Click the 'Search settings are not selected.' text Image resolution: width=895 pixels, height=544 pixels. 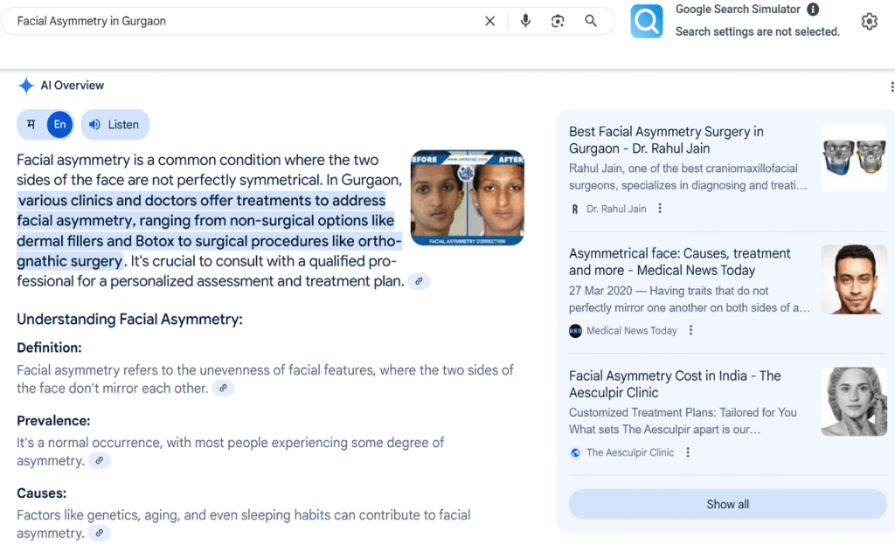point(758,32)
